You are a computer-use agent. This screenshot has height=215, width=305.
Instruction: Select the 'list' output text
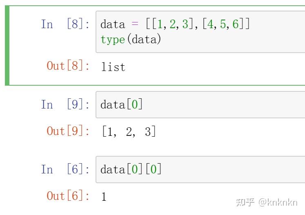click(113, 67)
